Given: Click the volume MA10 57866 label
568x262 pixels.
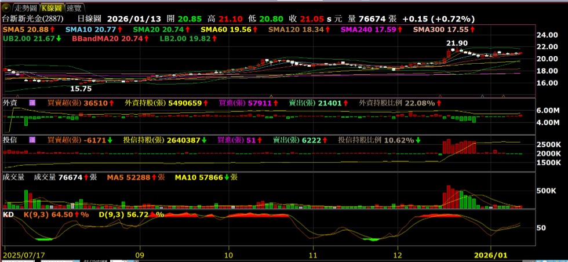Looking at the screenshot, I should (x=206, y=177).
